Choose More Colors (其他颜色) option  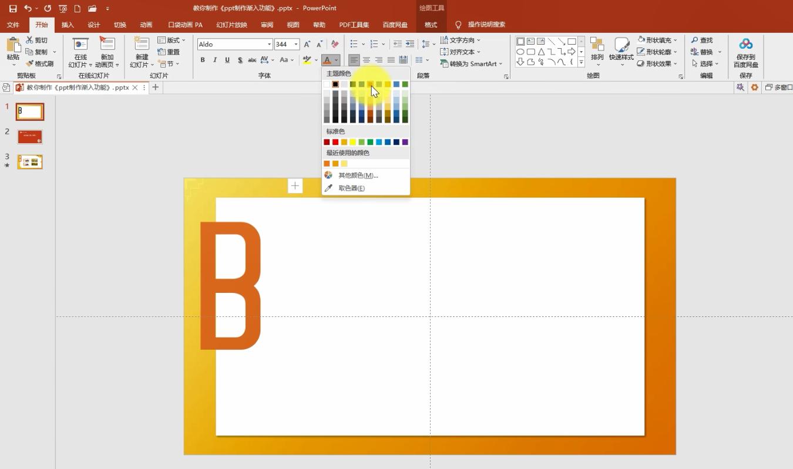[358, 175]
